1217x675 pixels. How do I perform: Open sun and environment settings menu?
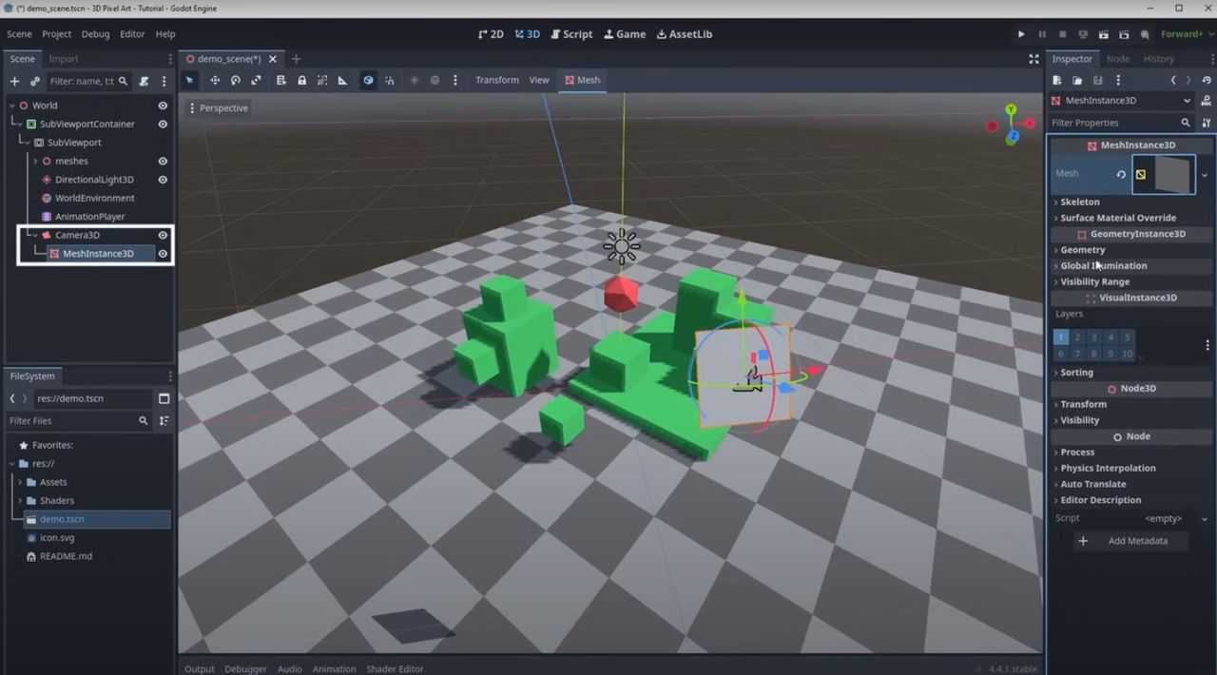tap(455, 80)
